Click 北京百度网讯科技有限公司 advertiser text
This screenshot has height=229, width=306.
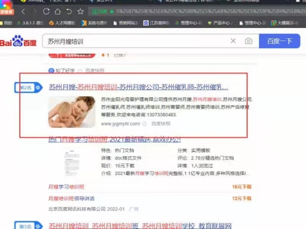(x=77, y=209)
